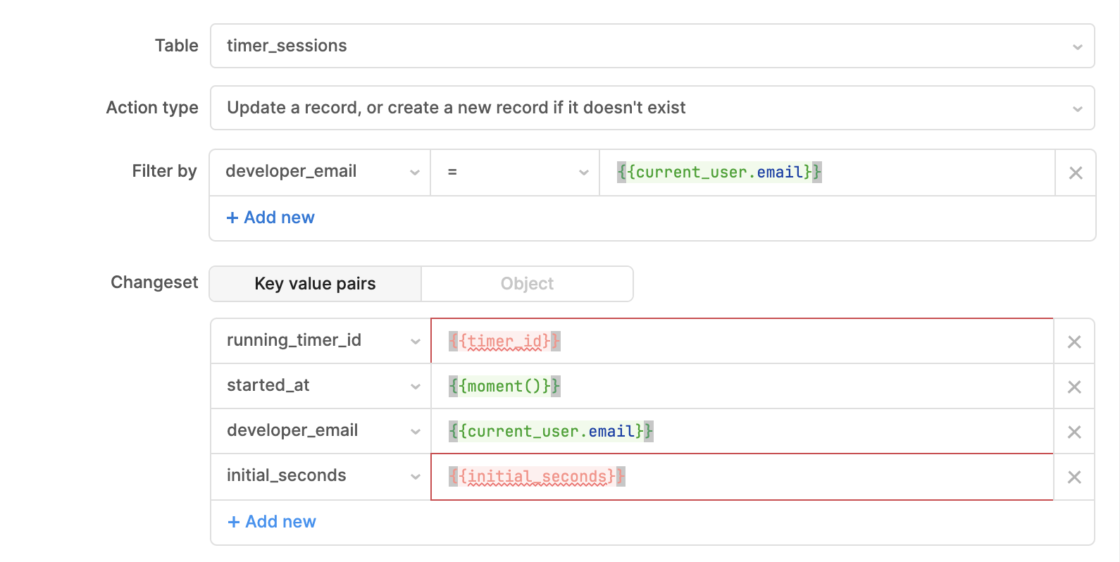Image resolution: width=1120 pixels, height=562 pixels.
Task: Add a new changeset key value pair
Action: 272,522
